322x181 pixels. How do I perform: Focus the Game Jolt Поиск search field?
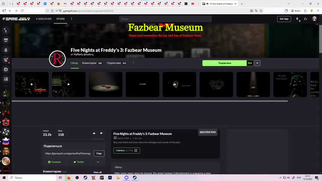coord(165,19)
